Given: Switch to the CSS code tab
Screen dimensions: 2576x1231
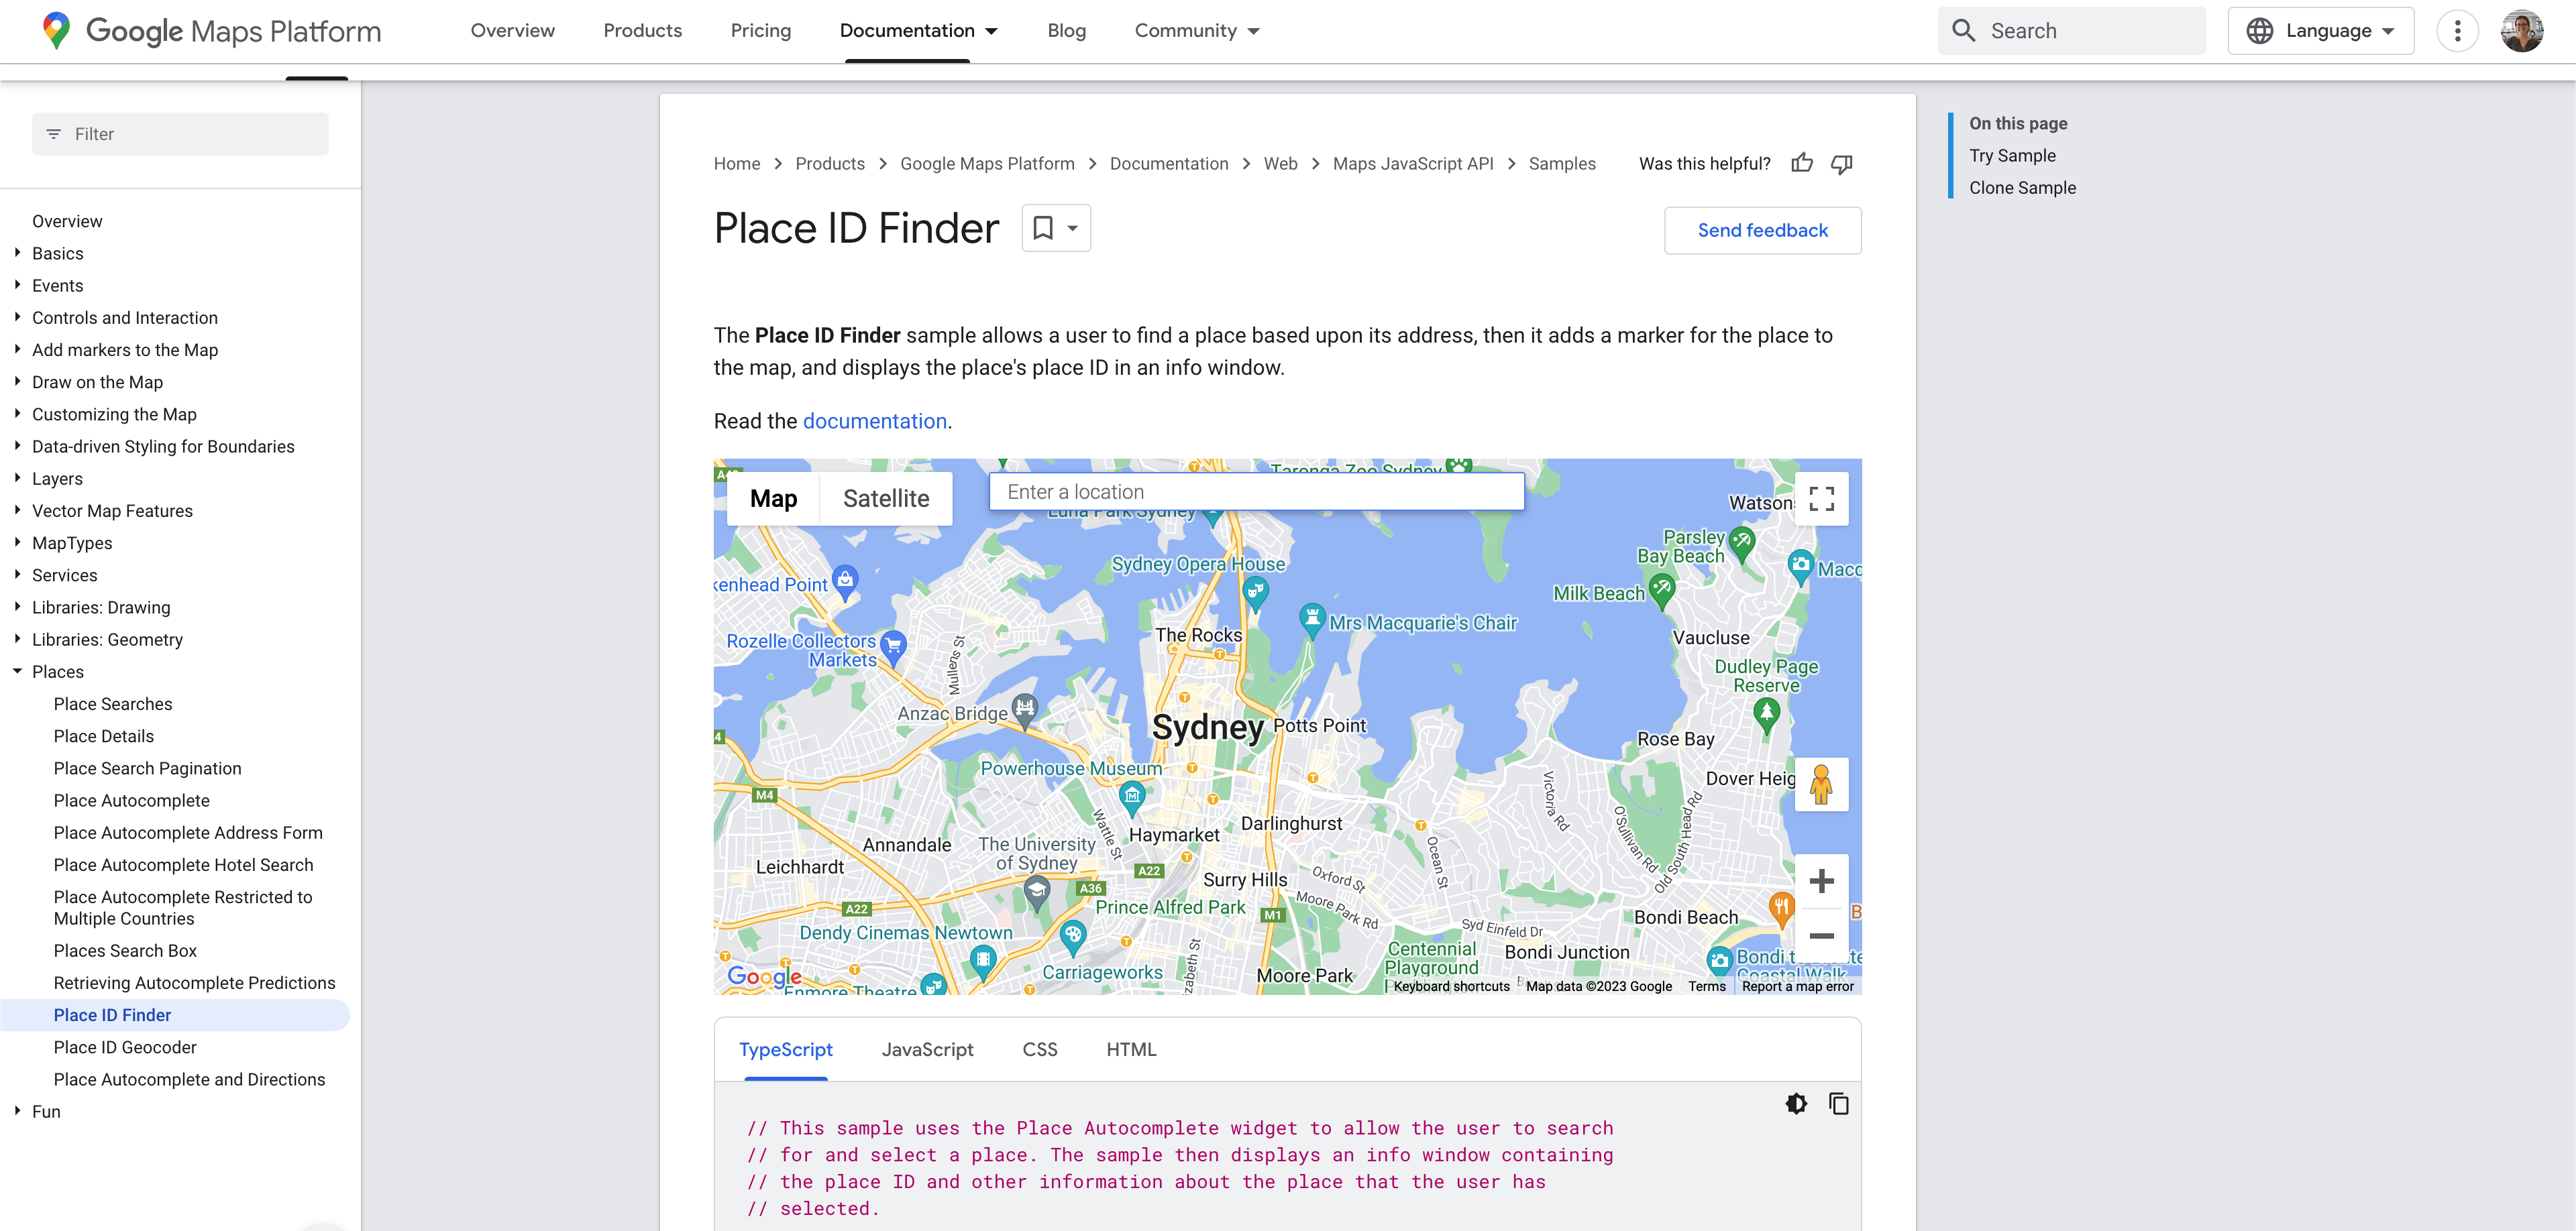Looking at the screenshot, I should point(1039,1050).
